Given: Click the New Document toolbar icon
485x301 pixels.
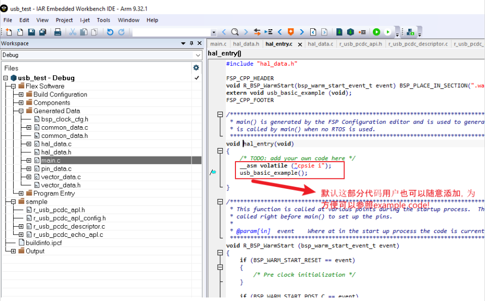Looking at the screenshot, I should click(x=9, y=32).
